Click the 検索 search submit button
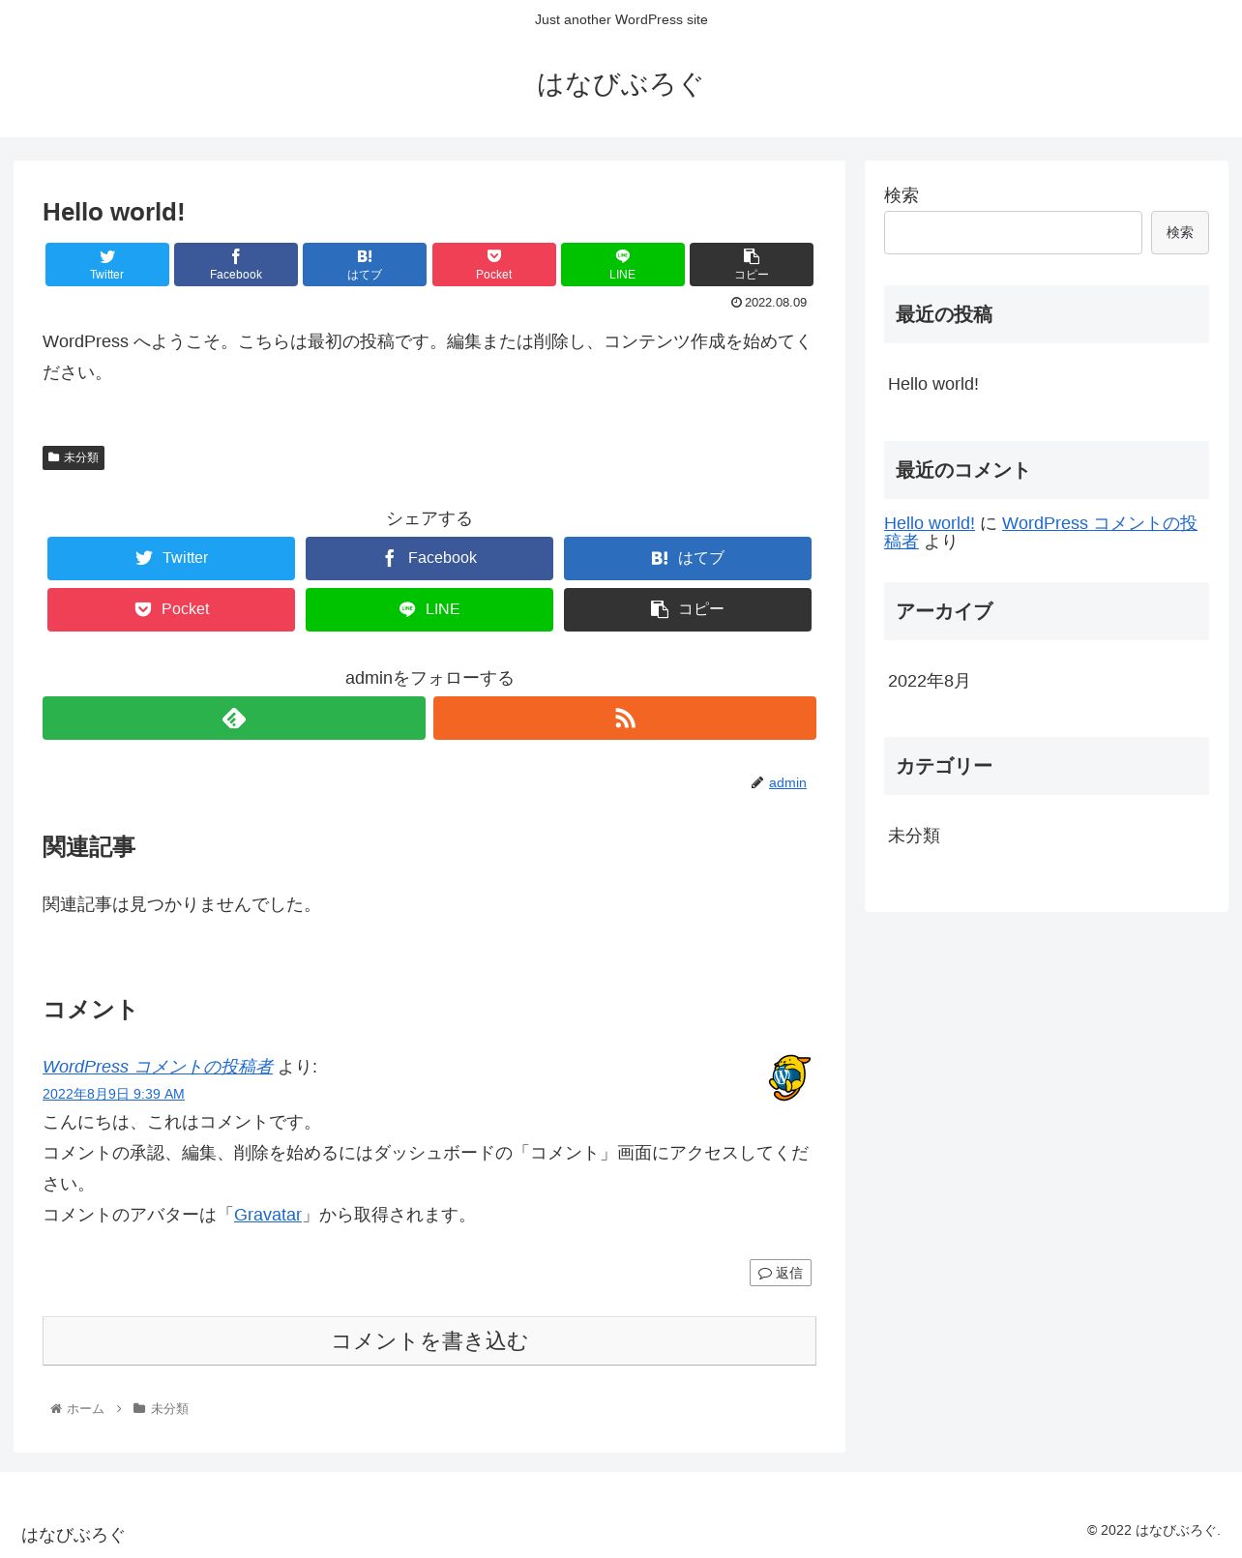1242x1558 pixels. click(x=1180, y=232)
